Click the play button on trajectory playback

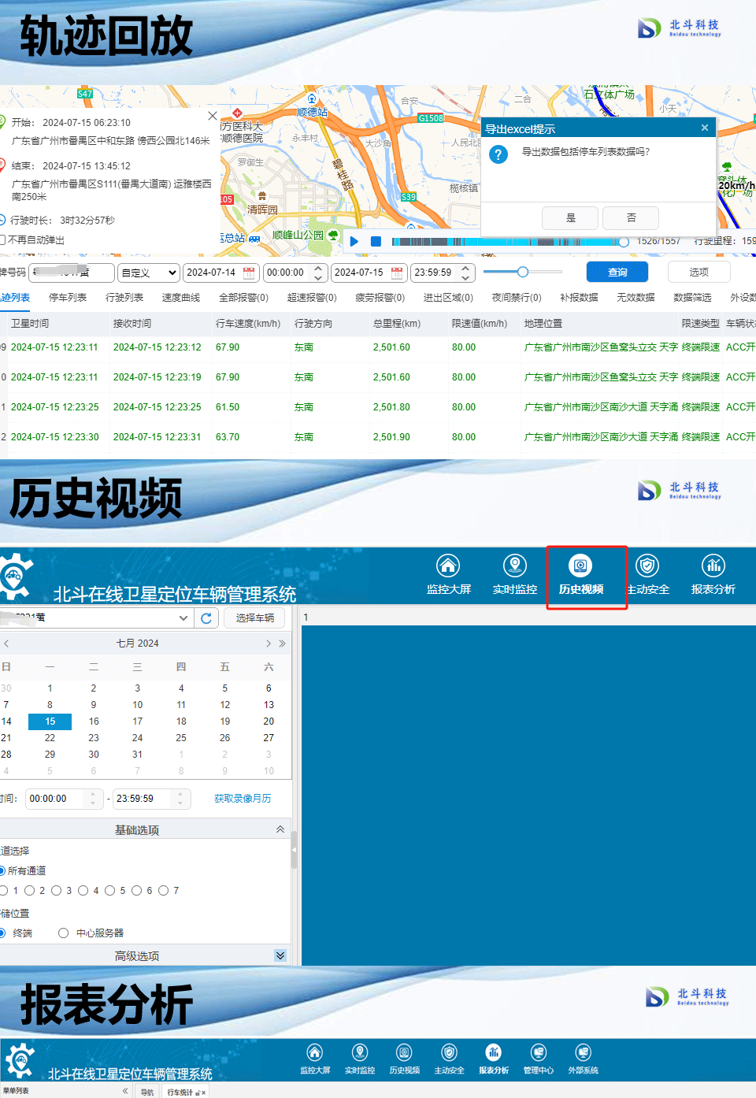tap(354, 242)
